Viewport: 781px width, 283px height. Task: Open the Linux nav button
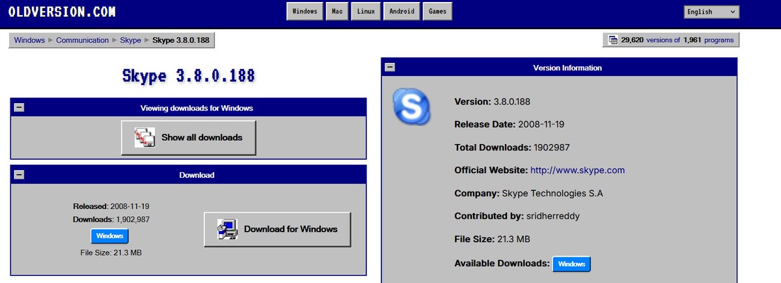point(366,12)
